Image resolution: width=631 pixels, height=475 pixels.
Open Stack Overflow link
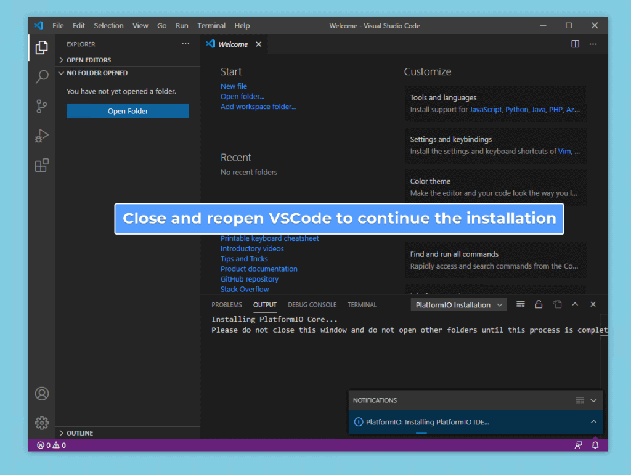click(x=244, y=289)
